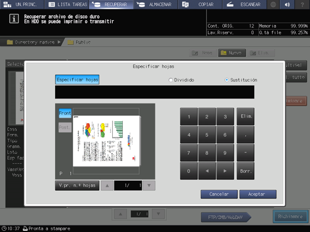Click the hyphen range keypad key
Screen dimensions: 310x232
[x=246, y=152]
